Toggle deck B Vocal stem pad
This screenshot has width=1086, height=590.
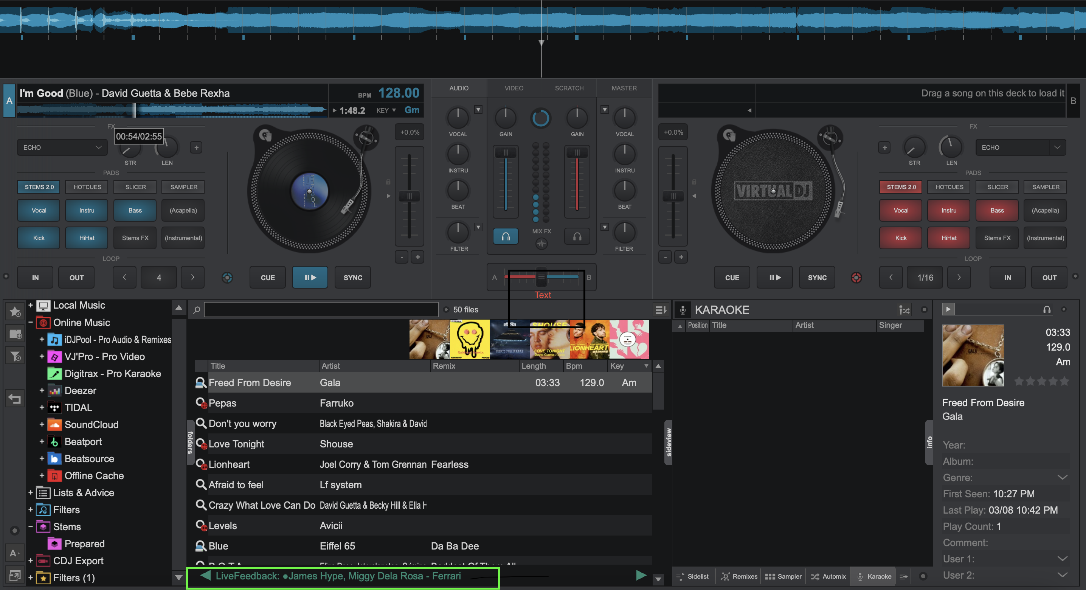coord(901,210)
